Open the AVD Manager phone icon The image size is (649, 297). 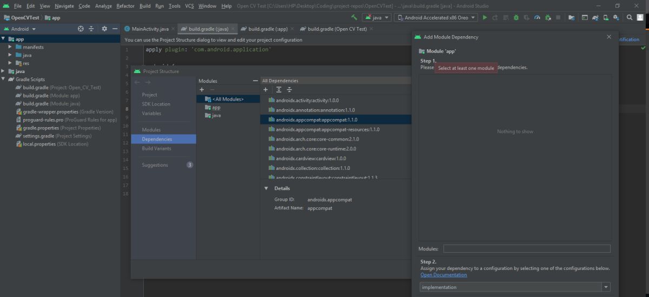click(606, 17)
